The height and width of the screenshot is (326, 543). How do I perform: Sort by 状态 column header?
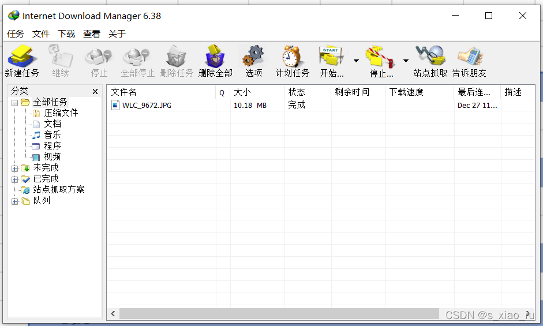tap(308, 92)
